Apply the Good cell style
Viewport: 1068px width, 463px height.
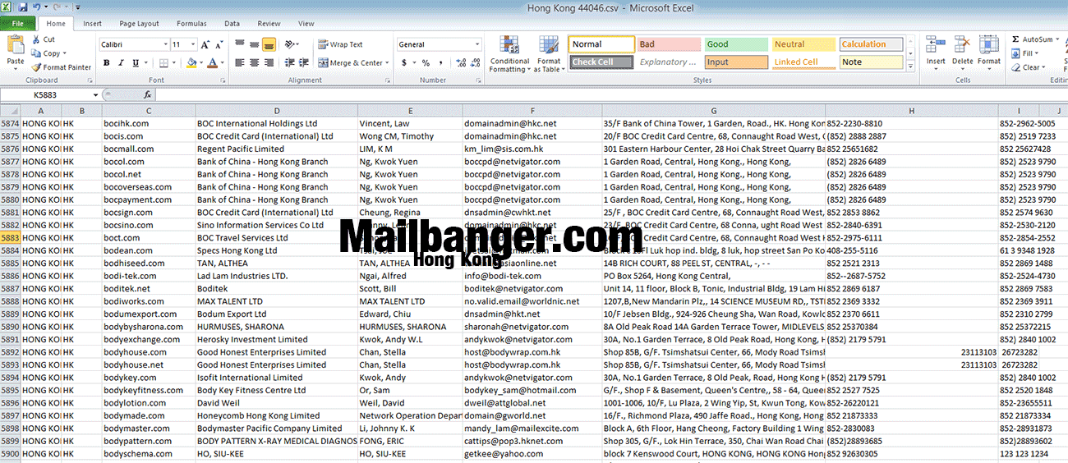pyautogui.click(x=735, y=44)
